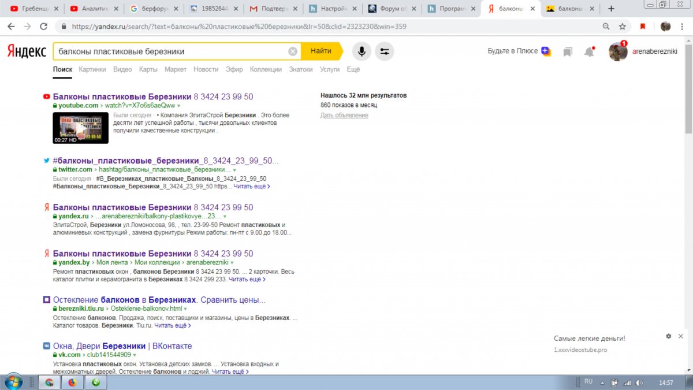Expand the vk.com result dropdown arrow

pyautogui.click(x=135, y=355)
